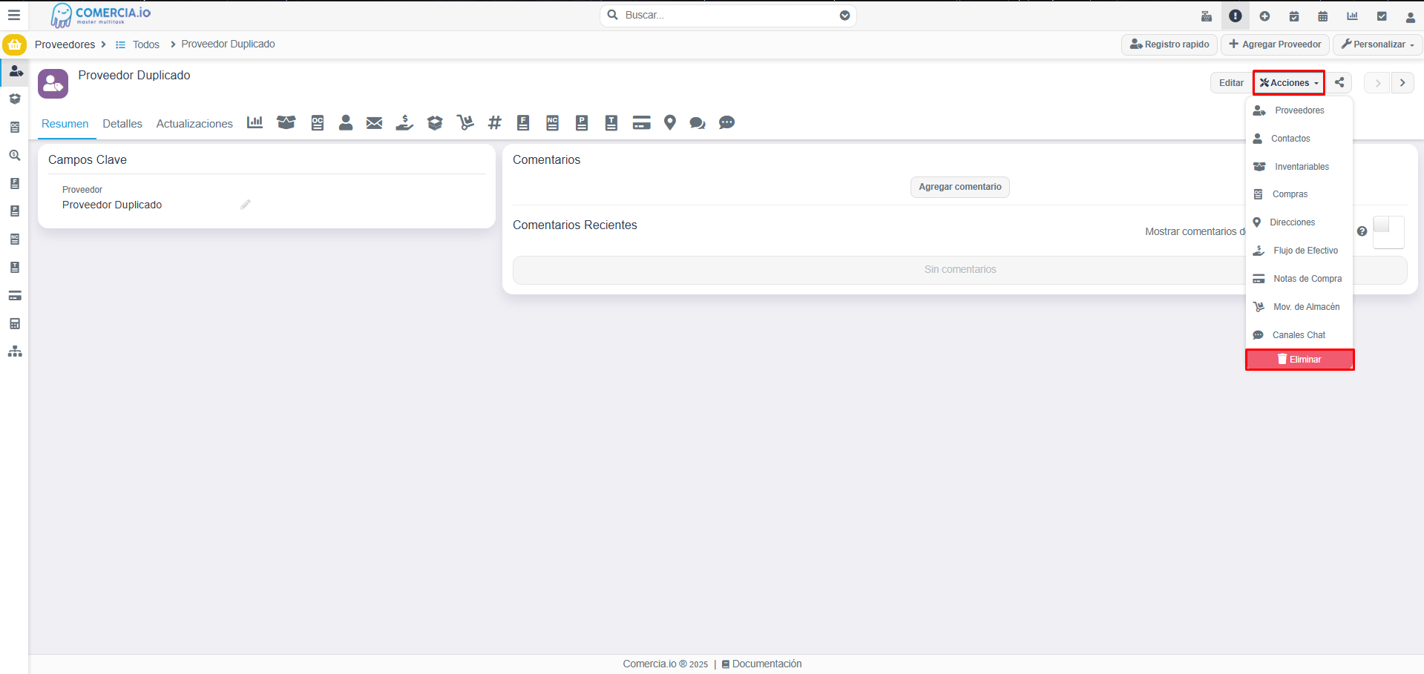Click the Agregar Proveedor button

[1275, 44]
